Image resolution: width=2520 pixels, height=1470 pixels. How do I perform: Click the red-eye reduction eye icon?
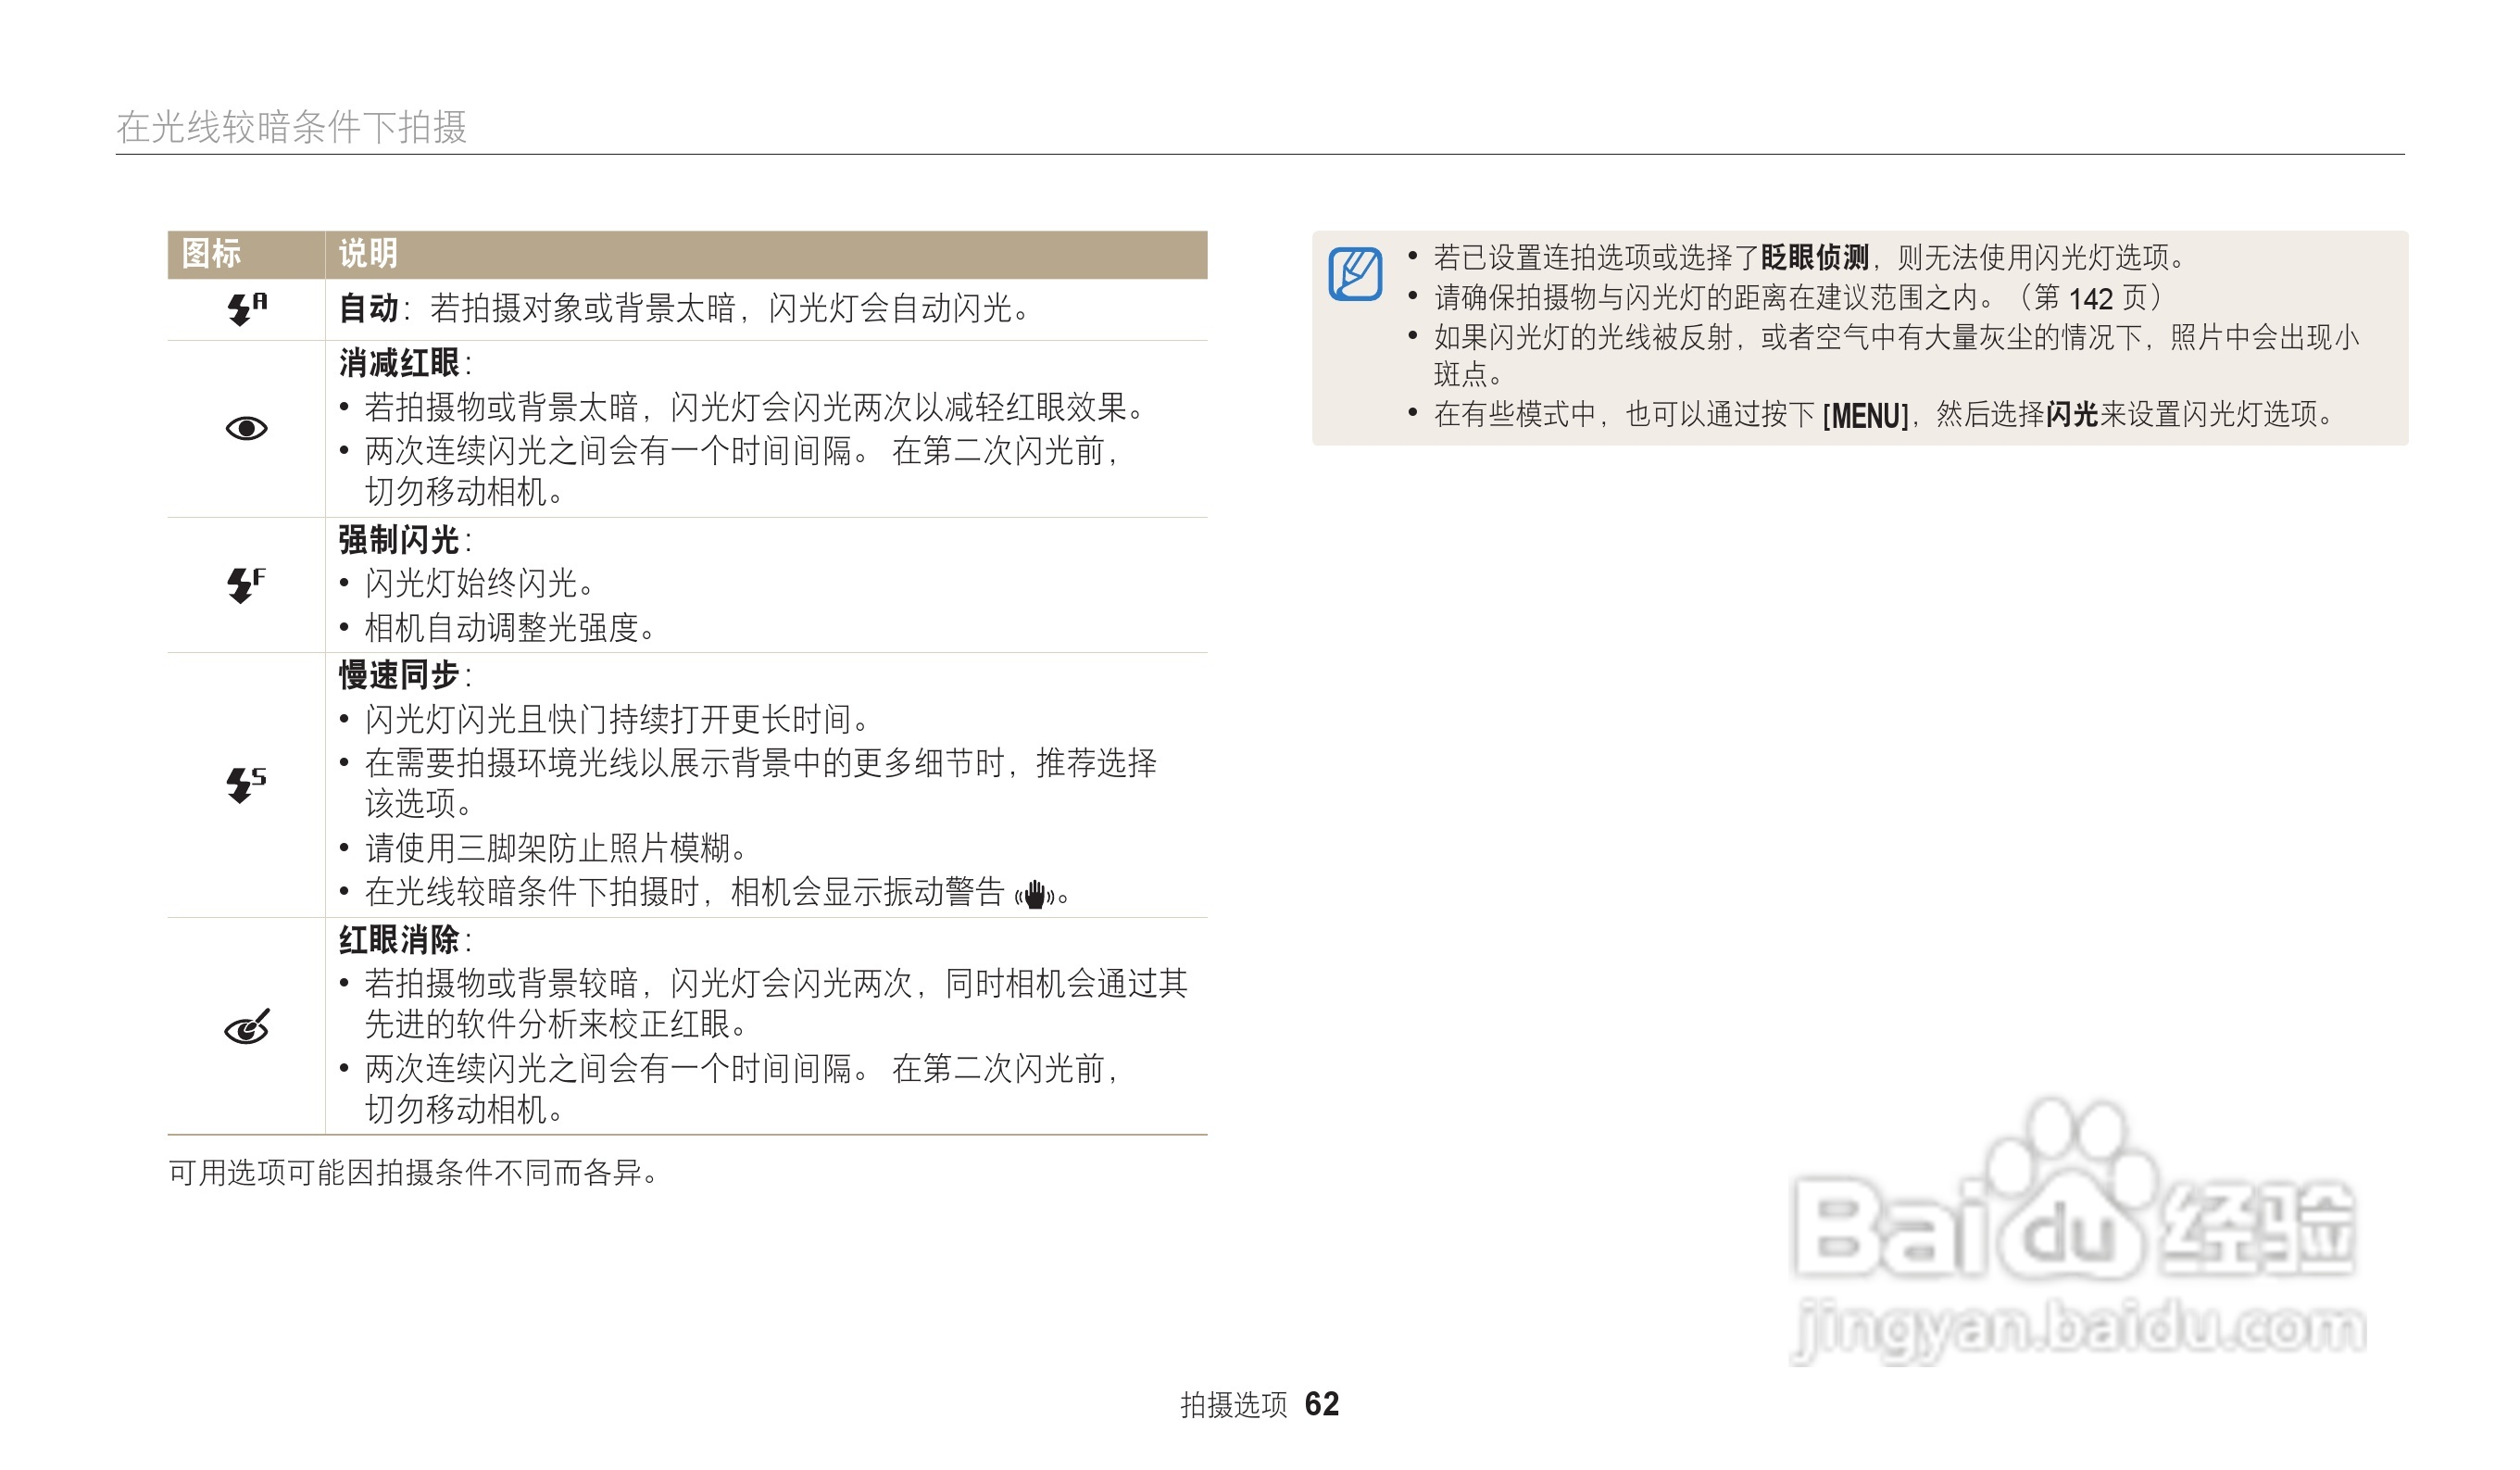(x=246, y=429)
